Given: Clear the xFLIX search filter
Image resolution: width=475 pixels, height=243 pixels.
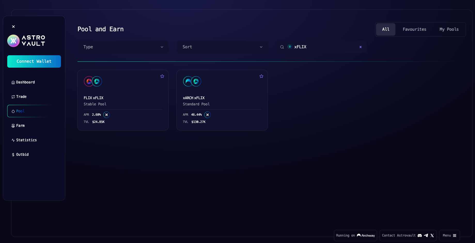Looking at the screenshot, I should point(361,47).
